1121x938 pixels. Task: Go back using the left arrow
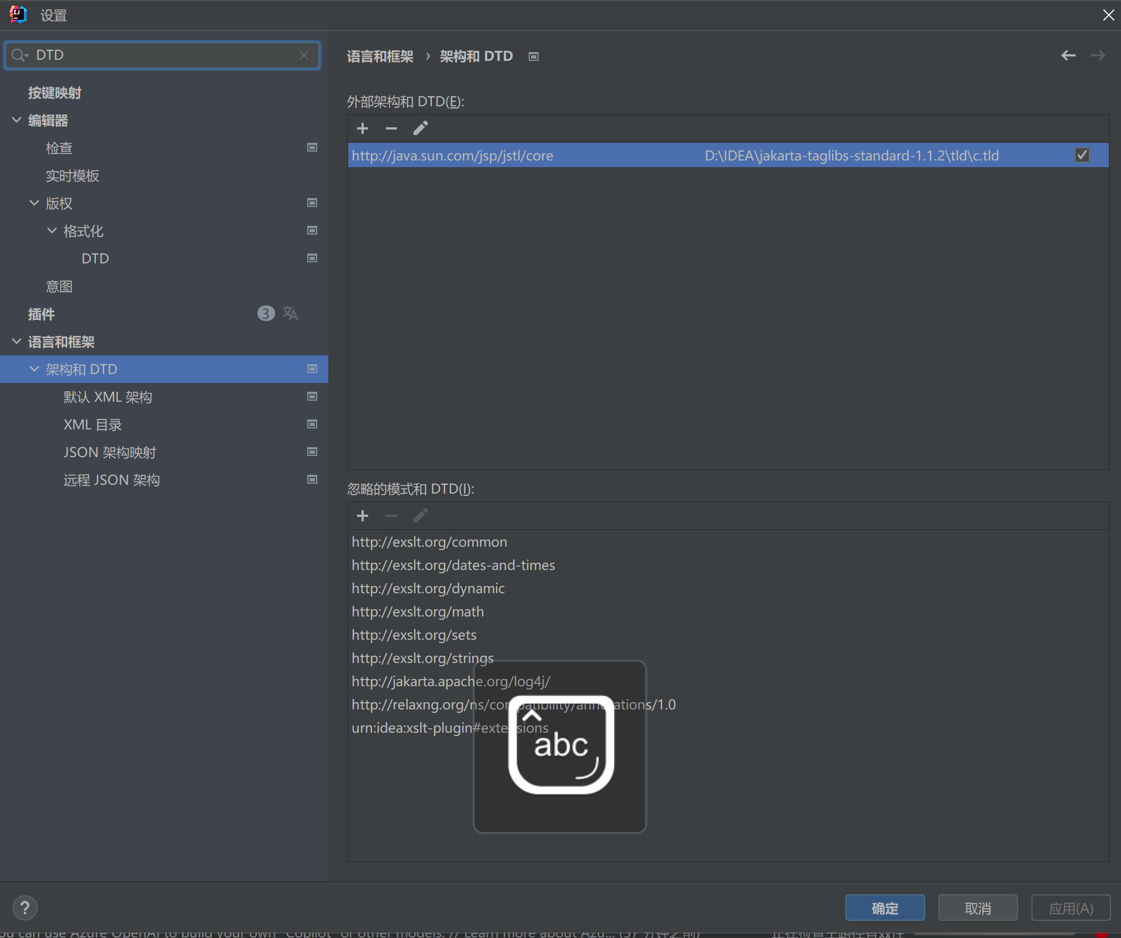tap(1068, 55)
